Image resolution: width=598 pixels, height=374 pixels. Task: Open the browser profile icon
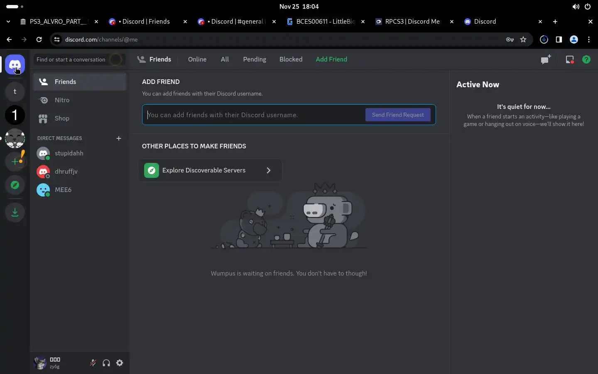pos(574,39)
